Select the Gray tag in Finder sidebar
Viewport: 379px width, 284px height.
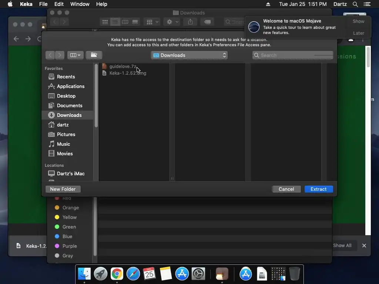[64, 256]
